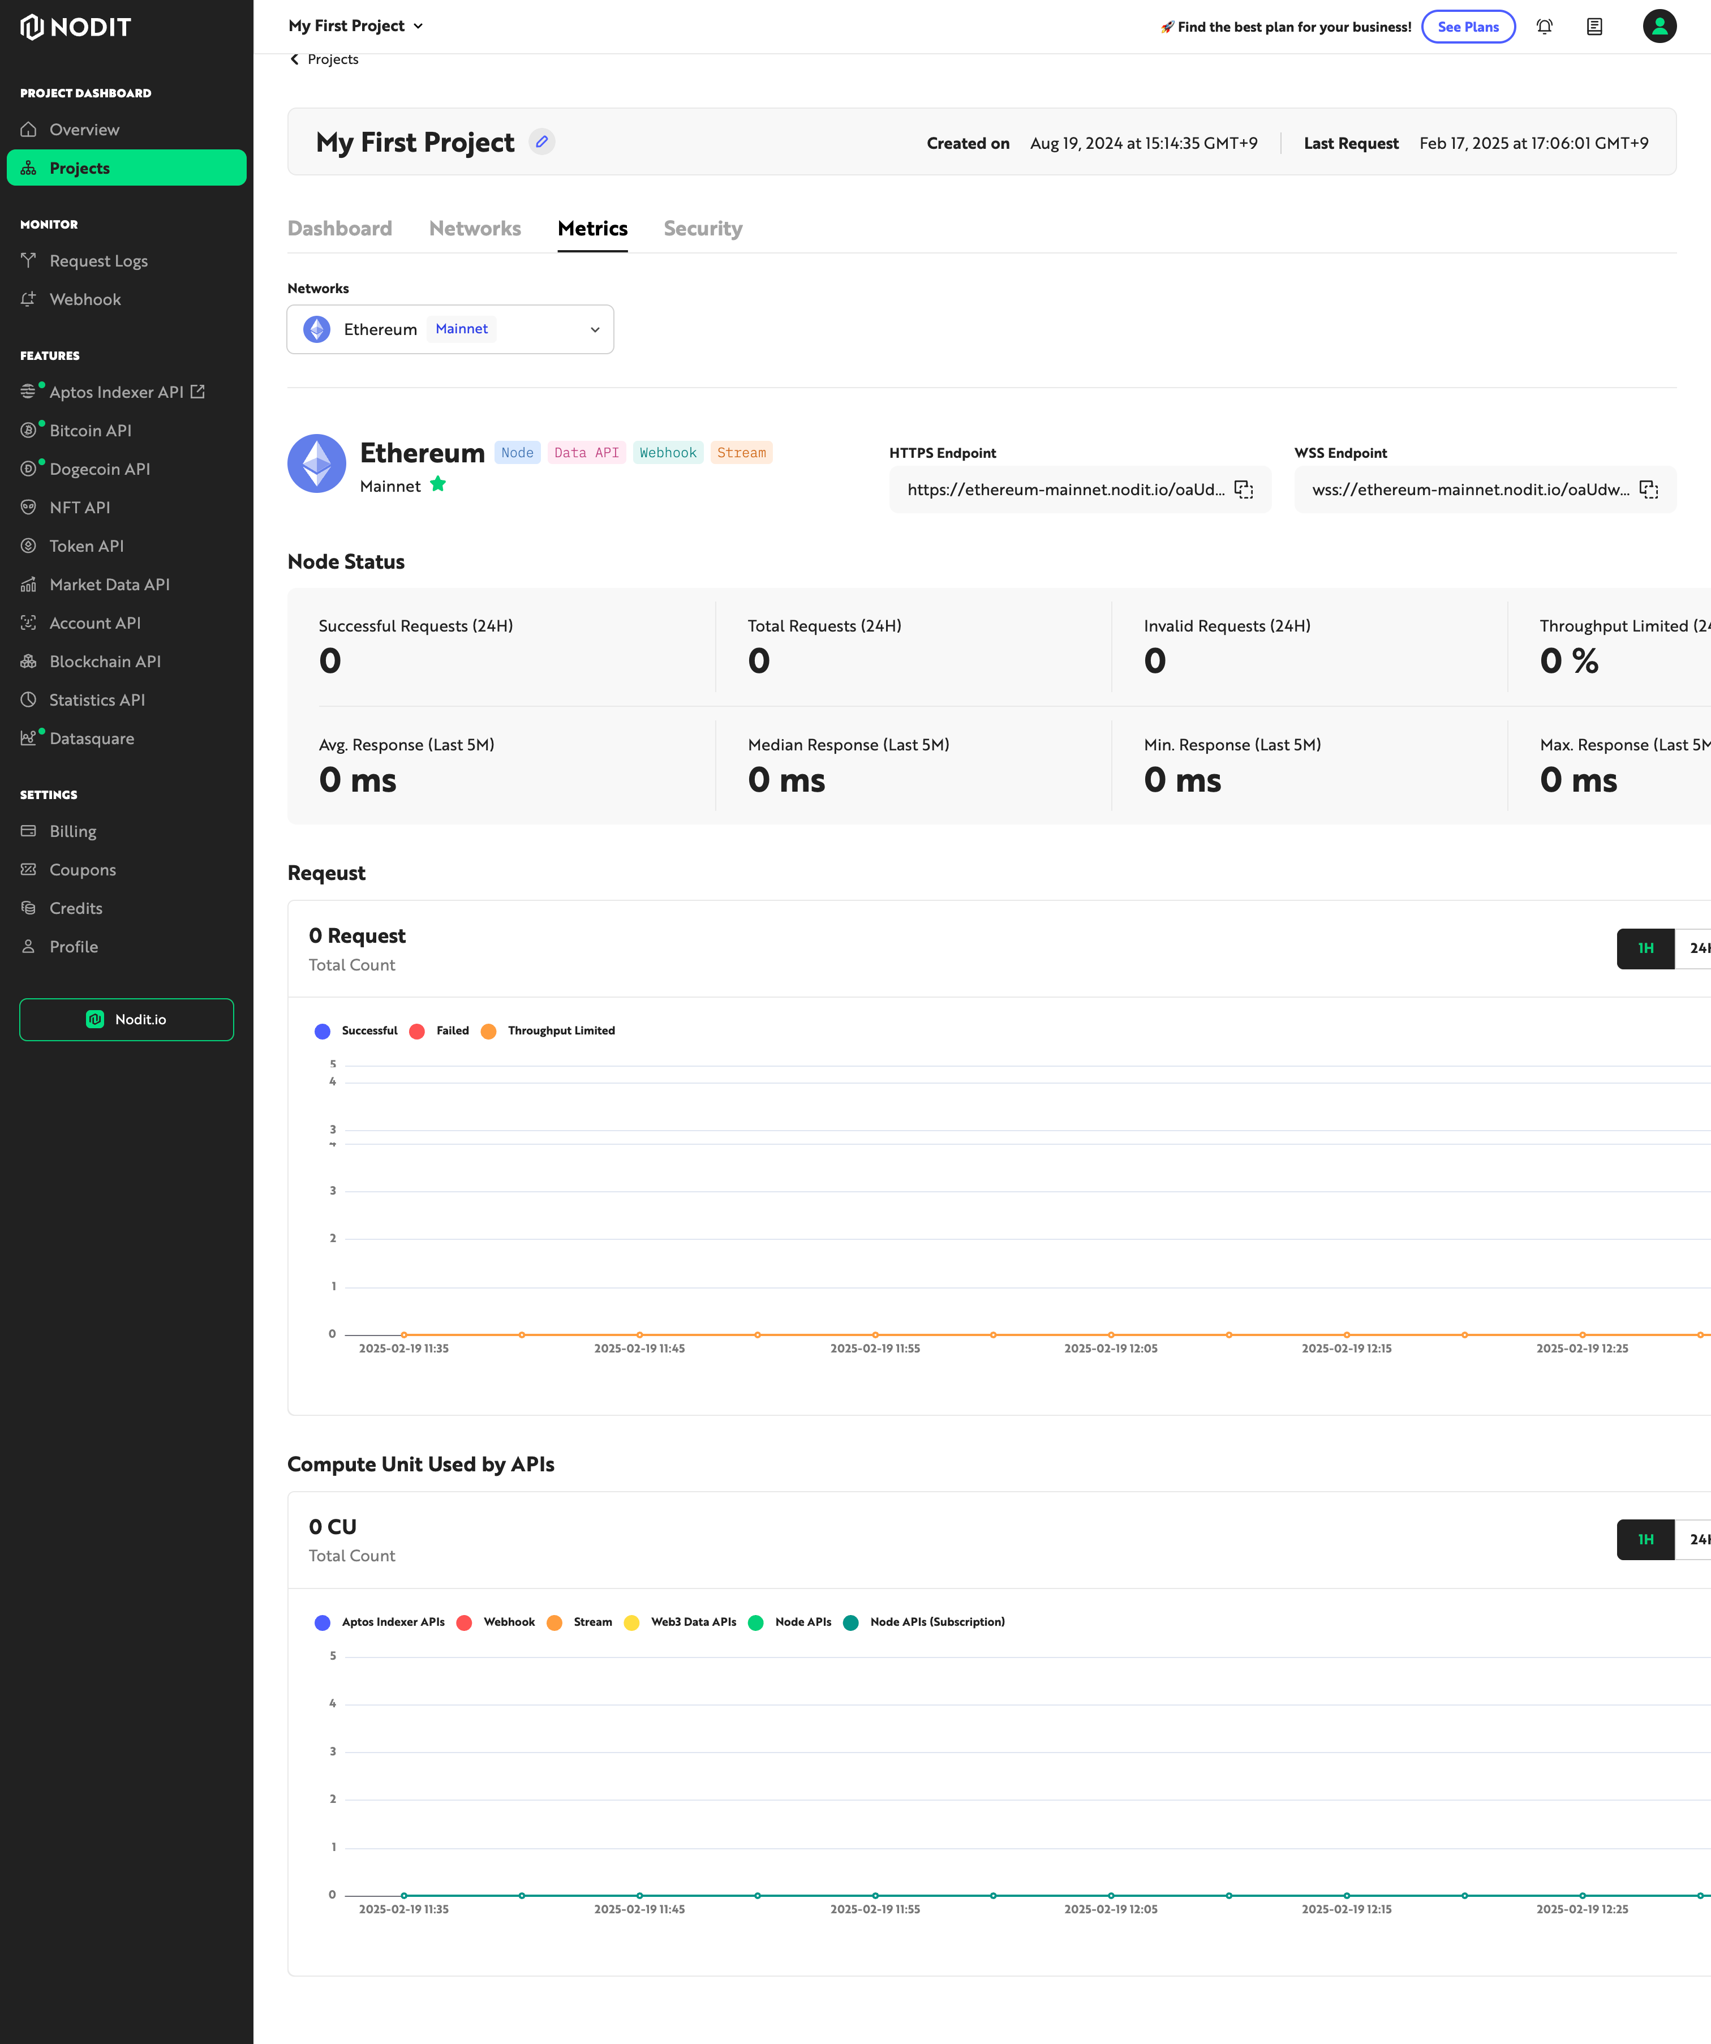Open the Dashboard tab

pos(339,229)
